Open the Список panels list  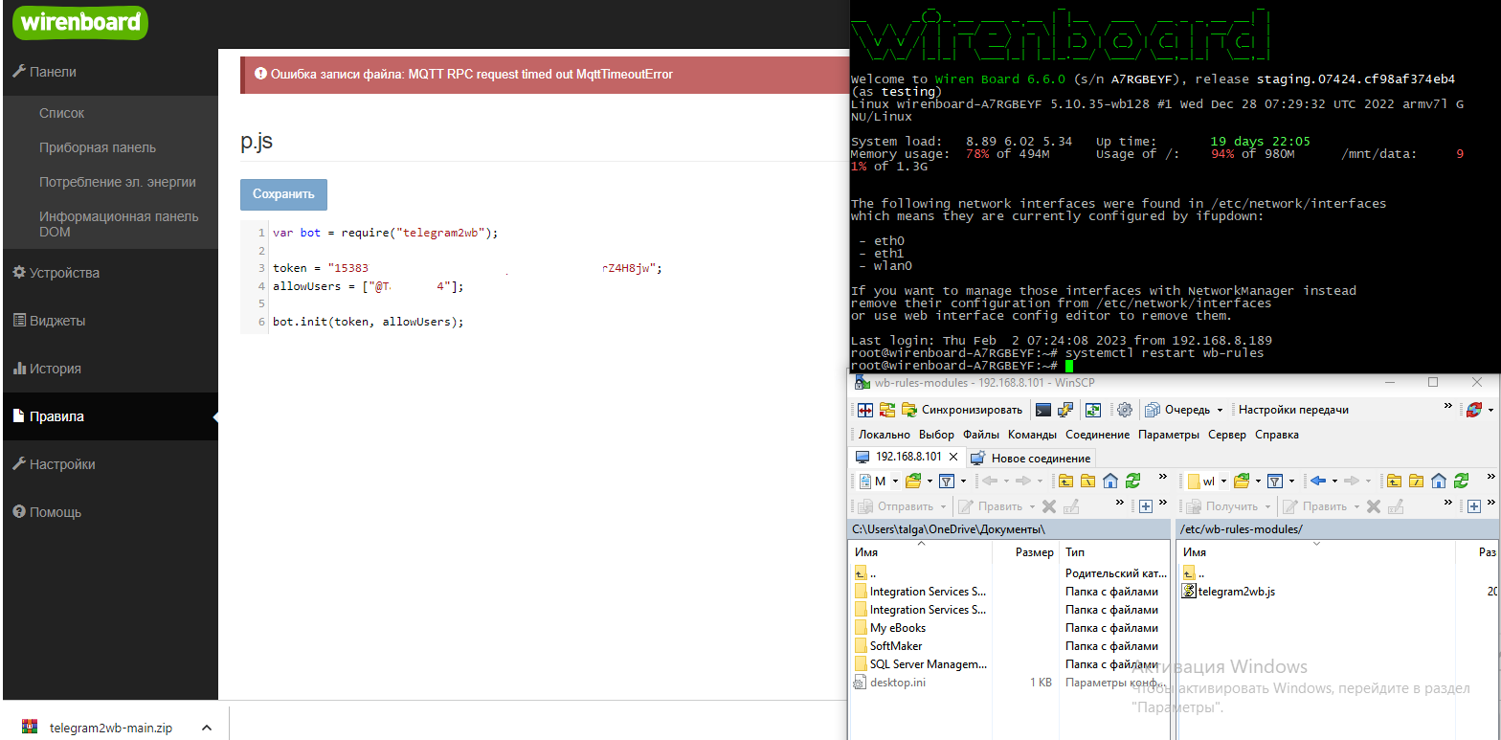[61, 113]
